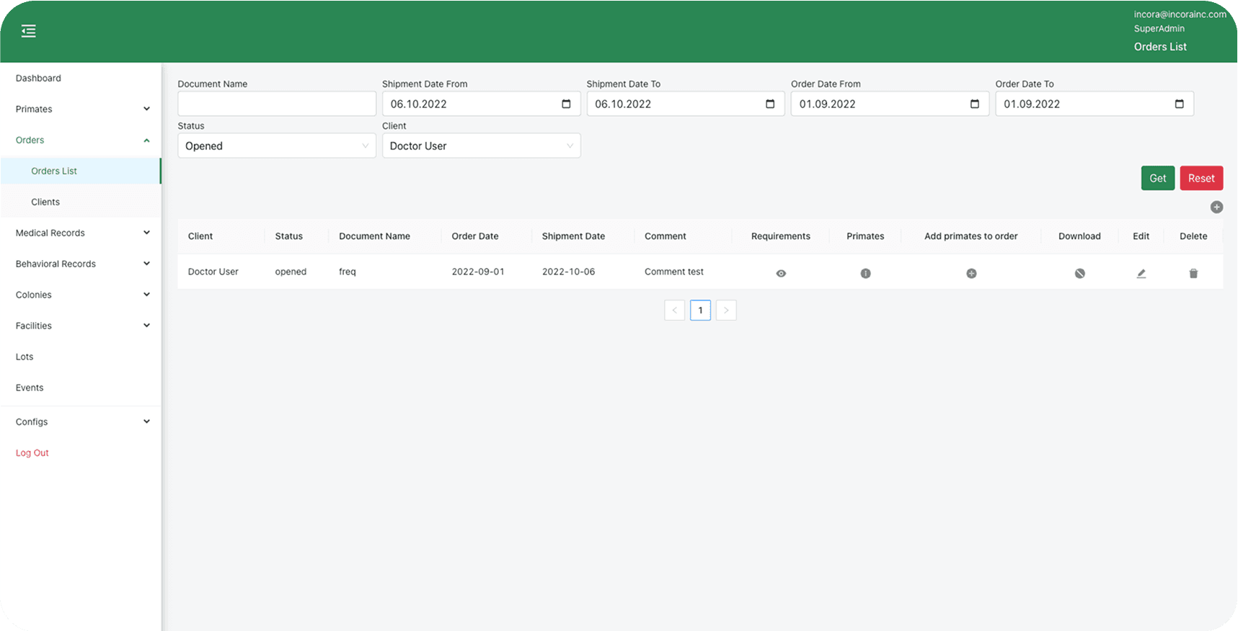Collapse the sidebar with hamburger menu icon
Image resolution: width=1238 pixels, height=631 pixels.
[x=28, y=31]
